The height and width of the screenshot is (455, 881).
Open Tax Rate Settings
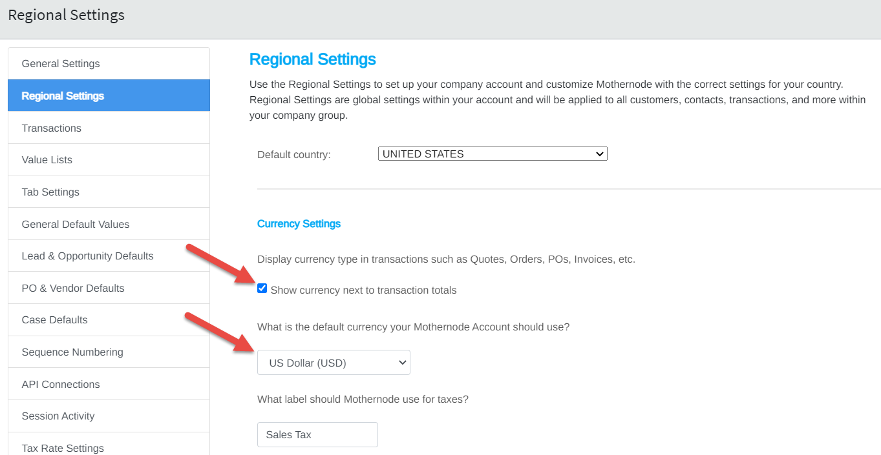click(63, 446)
